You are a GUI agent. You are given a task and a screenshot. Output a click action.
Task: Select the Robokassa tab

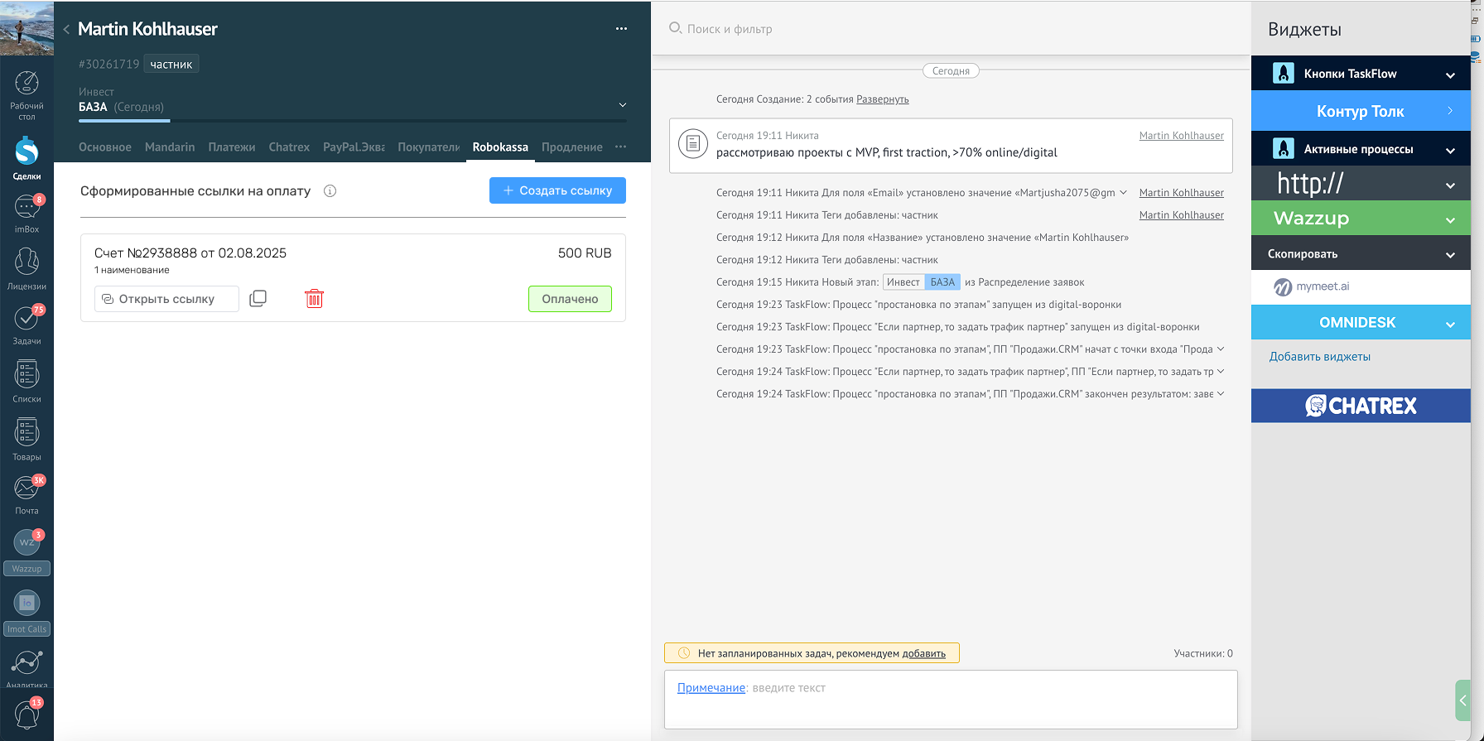click(500, 147)
